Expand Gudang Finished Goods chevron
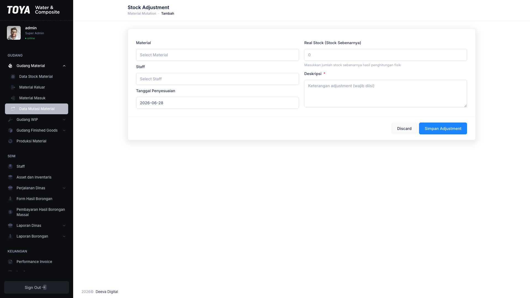The image size is (530, 298). click(64, 131)
